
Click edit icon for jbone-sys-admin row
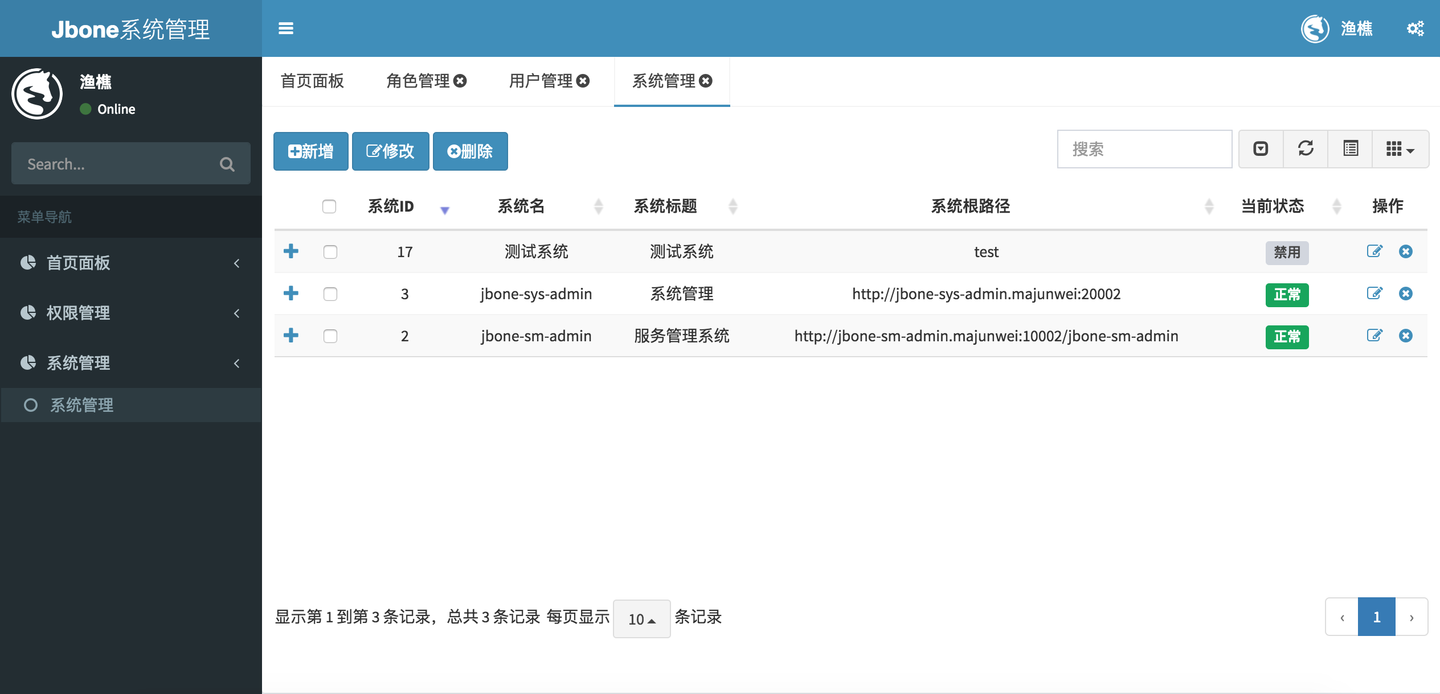coord(1374,294)
